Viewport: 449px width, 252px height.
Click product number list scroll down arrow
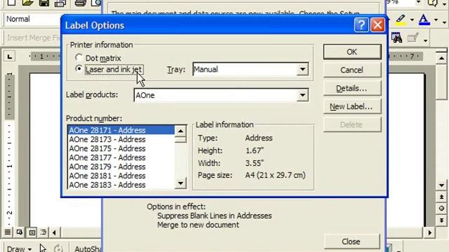tap(180, 183)
